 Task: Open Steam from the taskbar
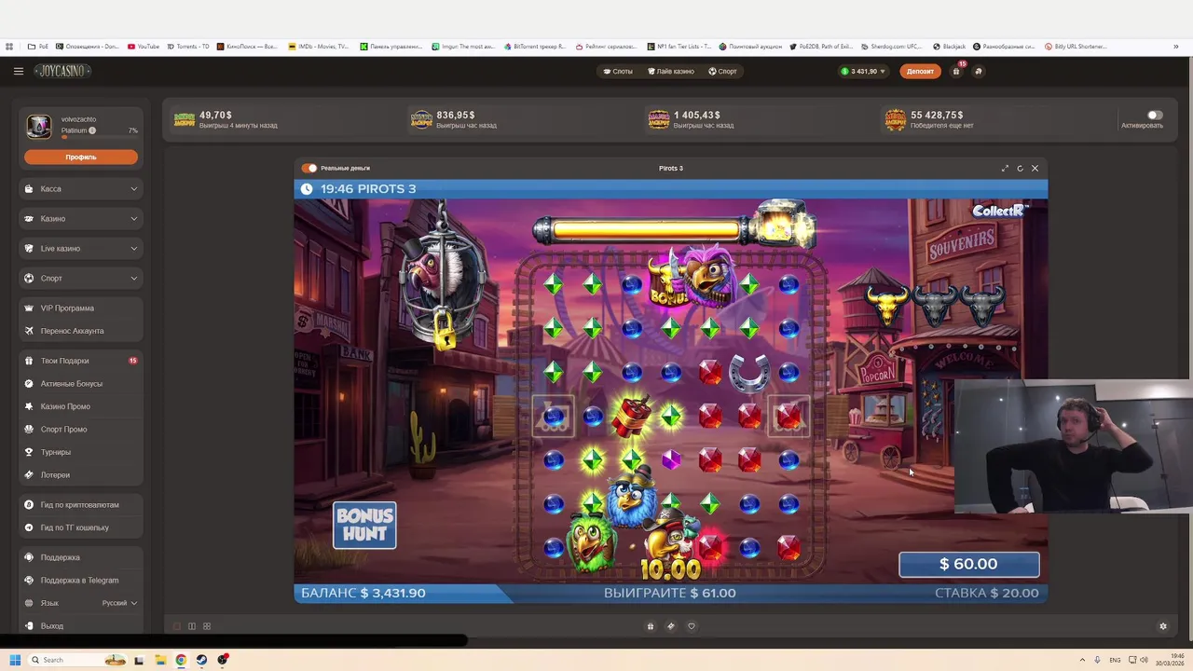(x=201, y=660)
